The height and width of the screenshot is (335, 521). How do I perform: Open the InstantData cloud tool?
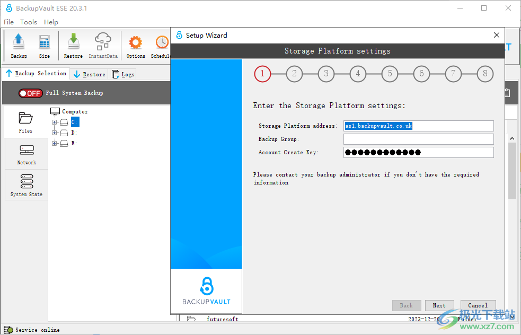tap(103, 45)
